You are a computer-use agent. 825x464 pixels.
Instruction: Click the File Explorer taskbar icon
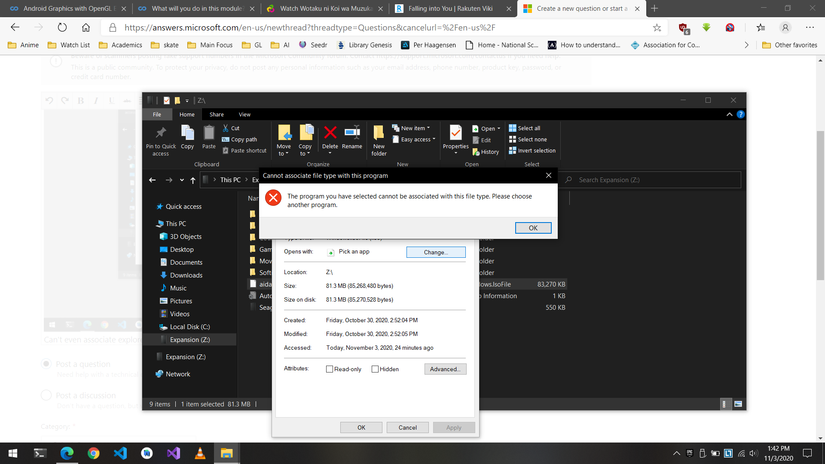click(x=227, y=453)
